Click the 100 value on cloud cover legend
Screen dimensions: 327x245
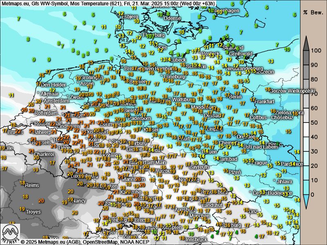click(315, 51)
